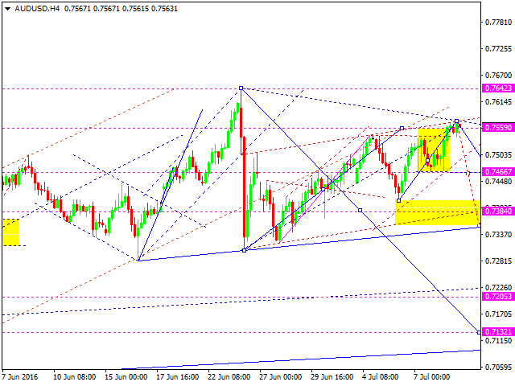
Task: Click the 0.77255 price scale value
Action: click(498, 49)
